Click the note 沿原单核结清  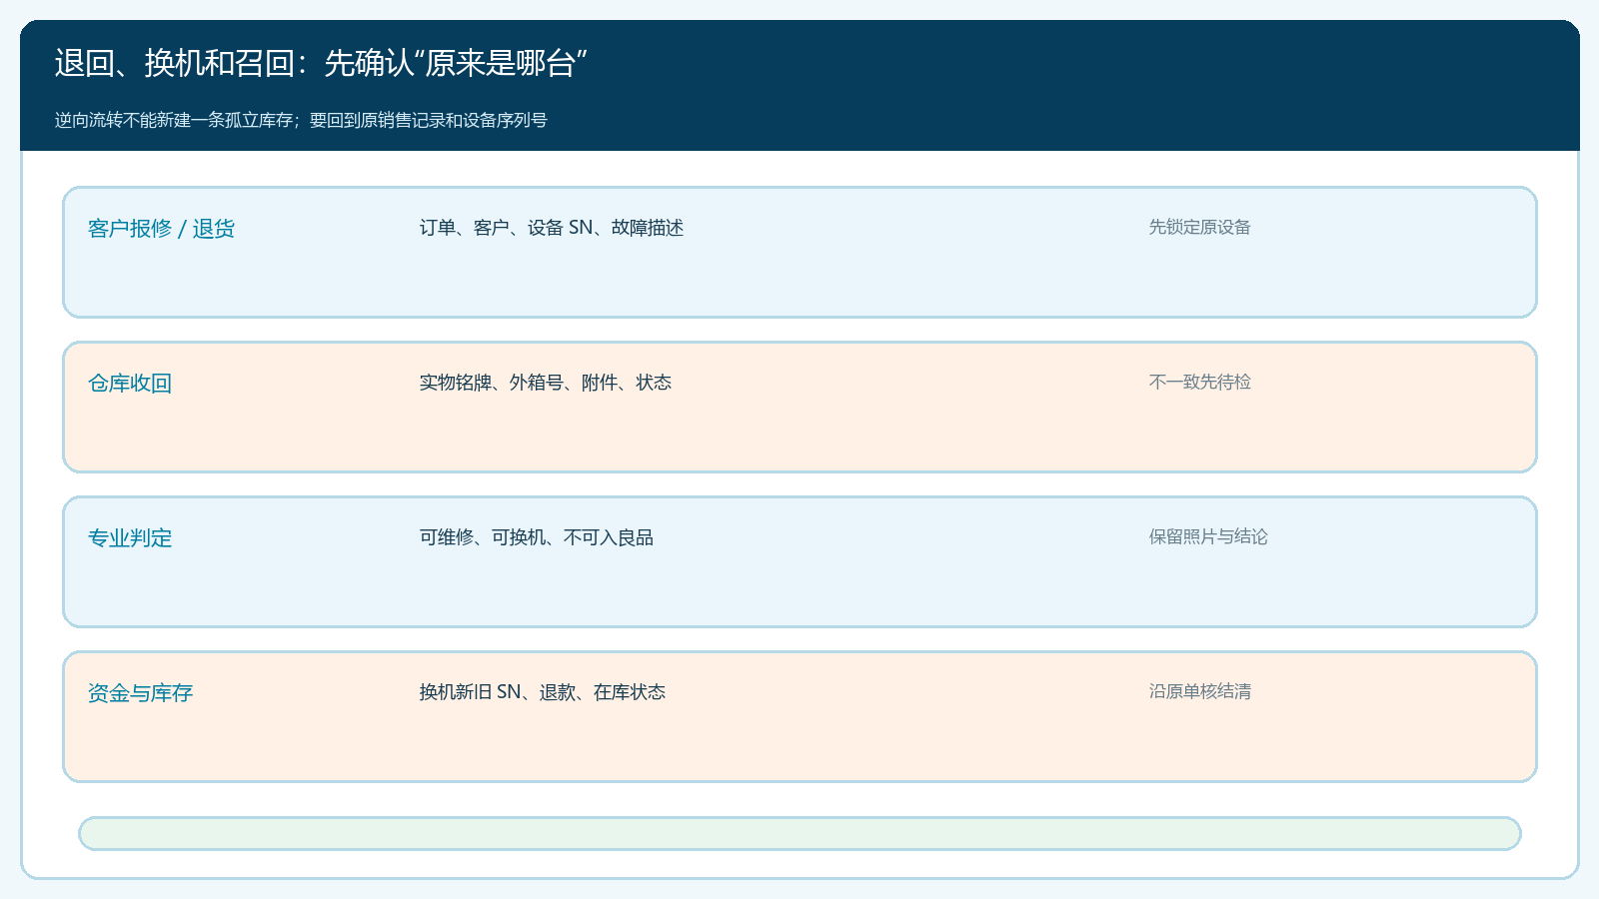point(1199,691)
